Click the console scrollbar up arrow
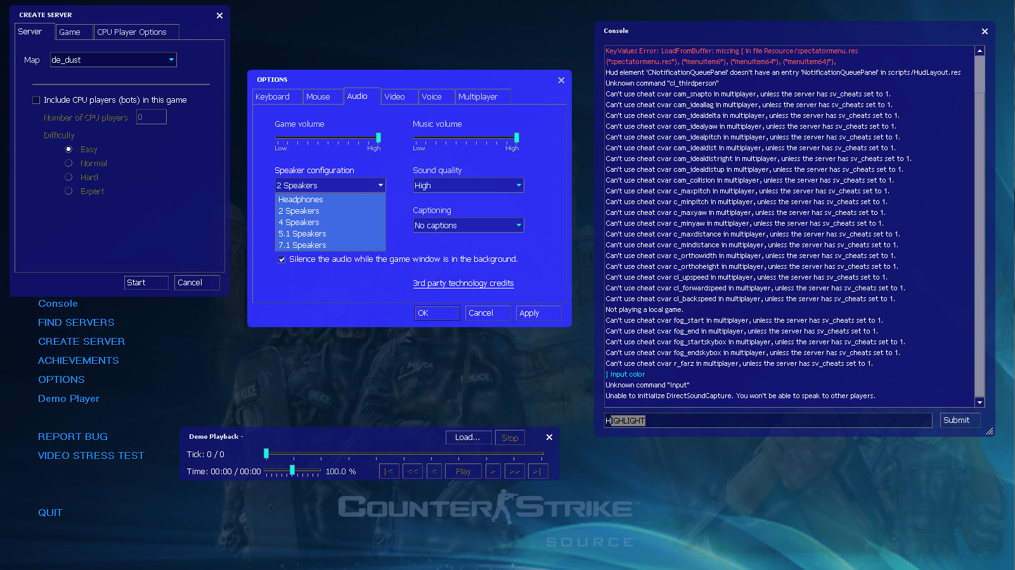This screenshot has width=1015, height=570. click(979, 51)
